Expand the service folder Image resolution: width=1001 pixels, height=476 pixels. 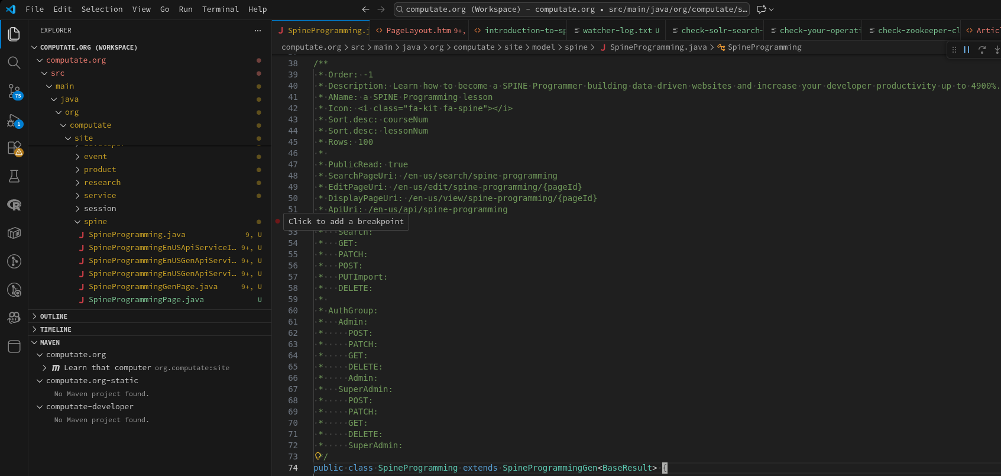point(77,196)
